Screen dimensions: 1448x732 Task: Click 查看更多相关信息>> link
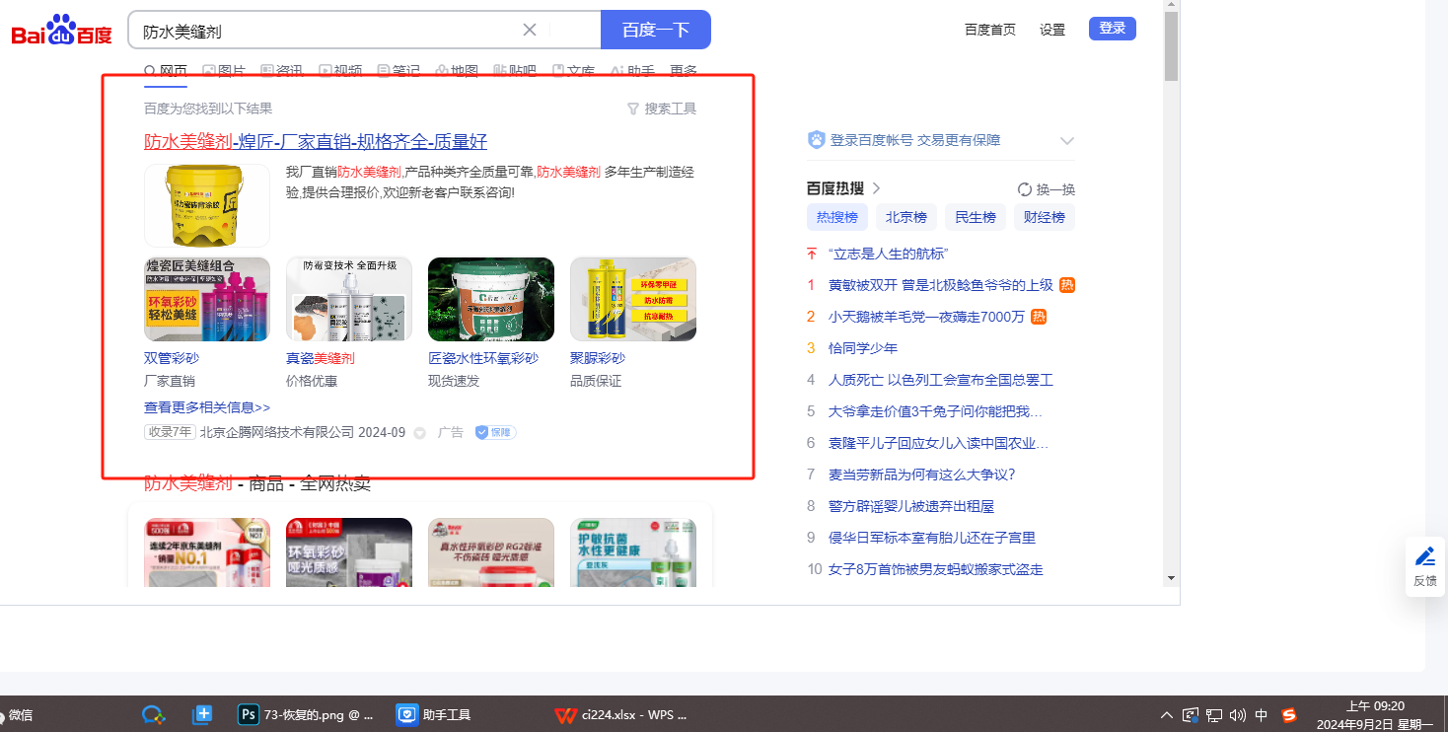coord(207,407)
